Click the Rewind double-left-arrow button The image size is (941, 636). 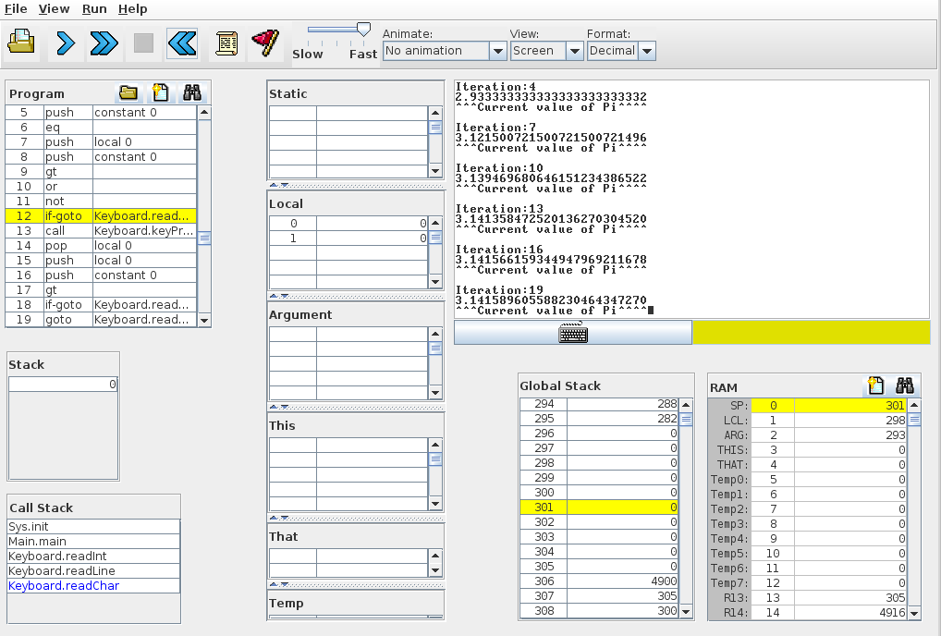[x=182, y=43]
